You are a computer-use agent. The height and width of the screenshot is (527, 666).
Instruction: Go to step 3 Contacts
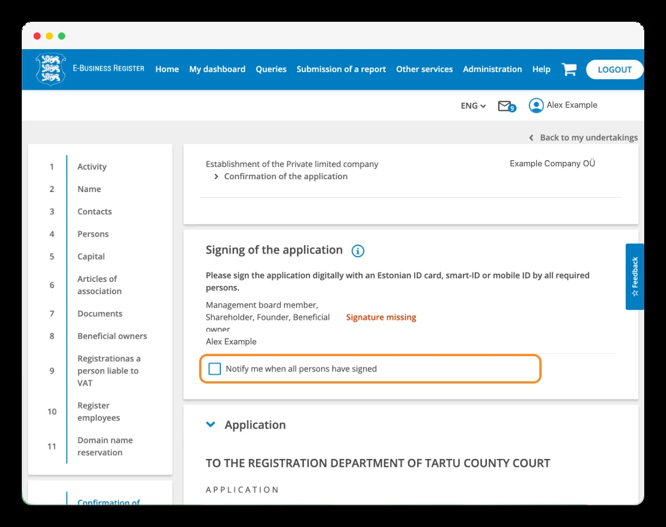click(x=94, y=212)
